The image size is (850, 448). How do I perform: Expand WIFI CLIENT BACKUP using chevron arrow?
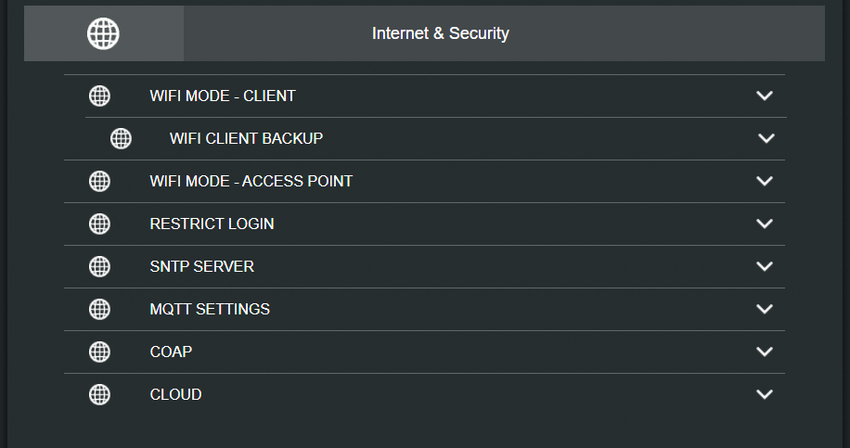(x=766, y=138)
